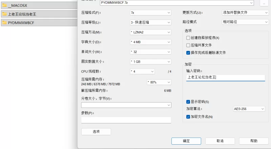Disable 加密文件名 checkbox

188,117
